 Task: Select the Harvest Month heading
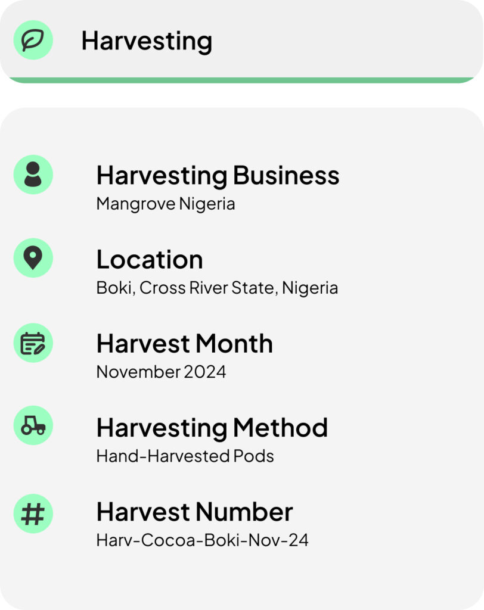click(x=185, y=344)
